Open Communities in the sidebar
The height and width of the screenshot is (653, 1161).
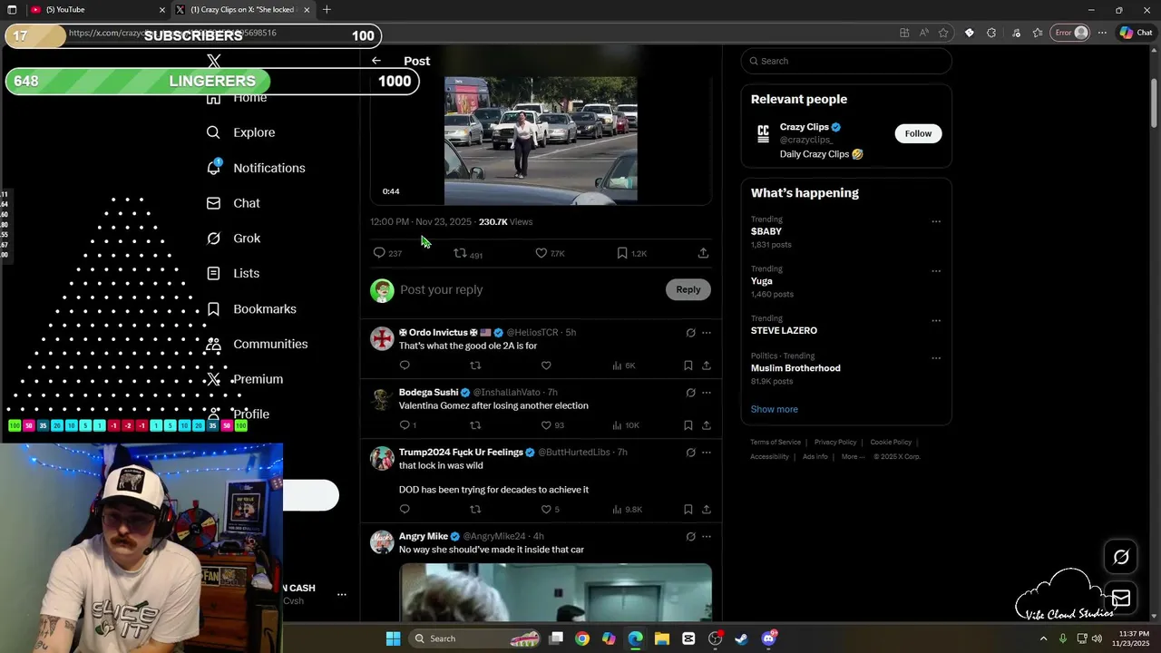point(257,344)
